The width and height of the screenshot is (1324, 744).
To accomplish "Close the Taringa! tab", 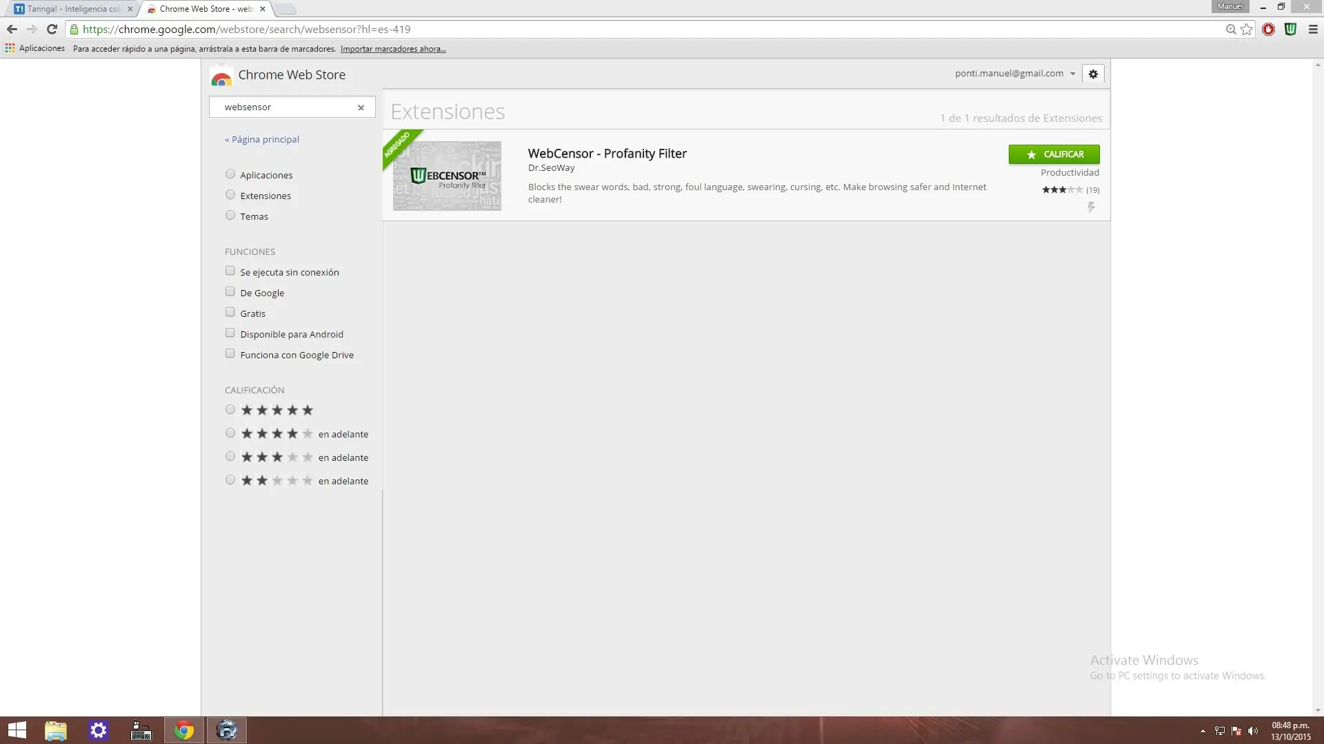I will (130, 9).
